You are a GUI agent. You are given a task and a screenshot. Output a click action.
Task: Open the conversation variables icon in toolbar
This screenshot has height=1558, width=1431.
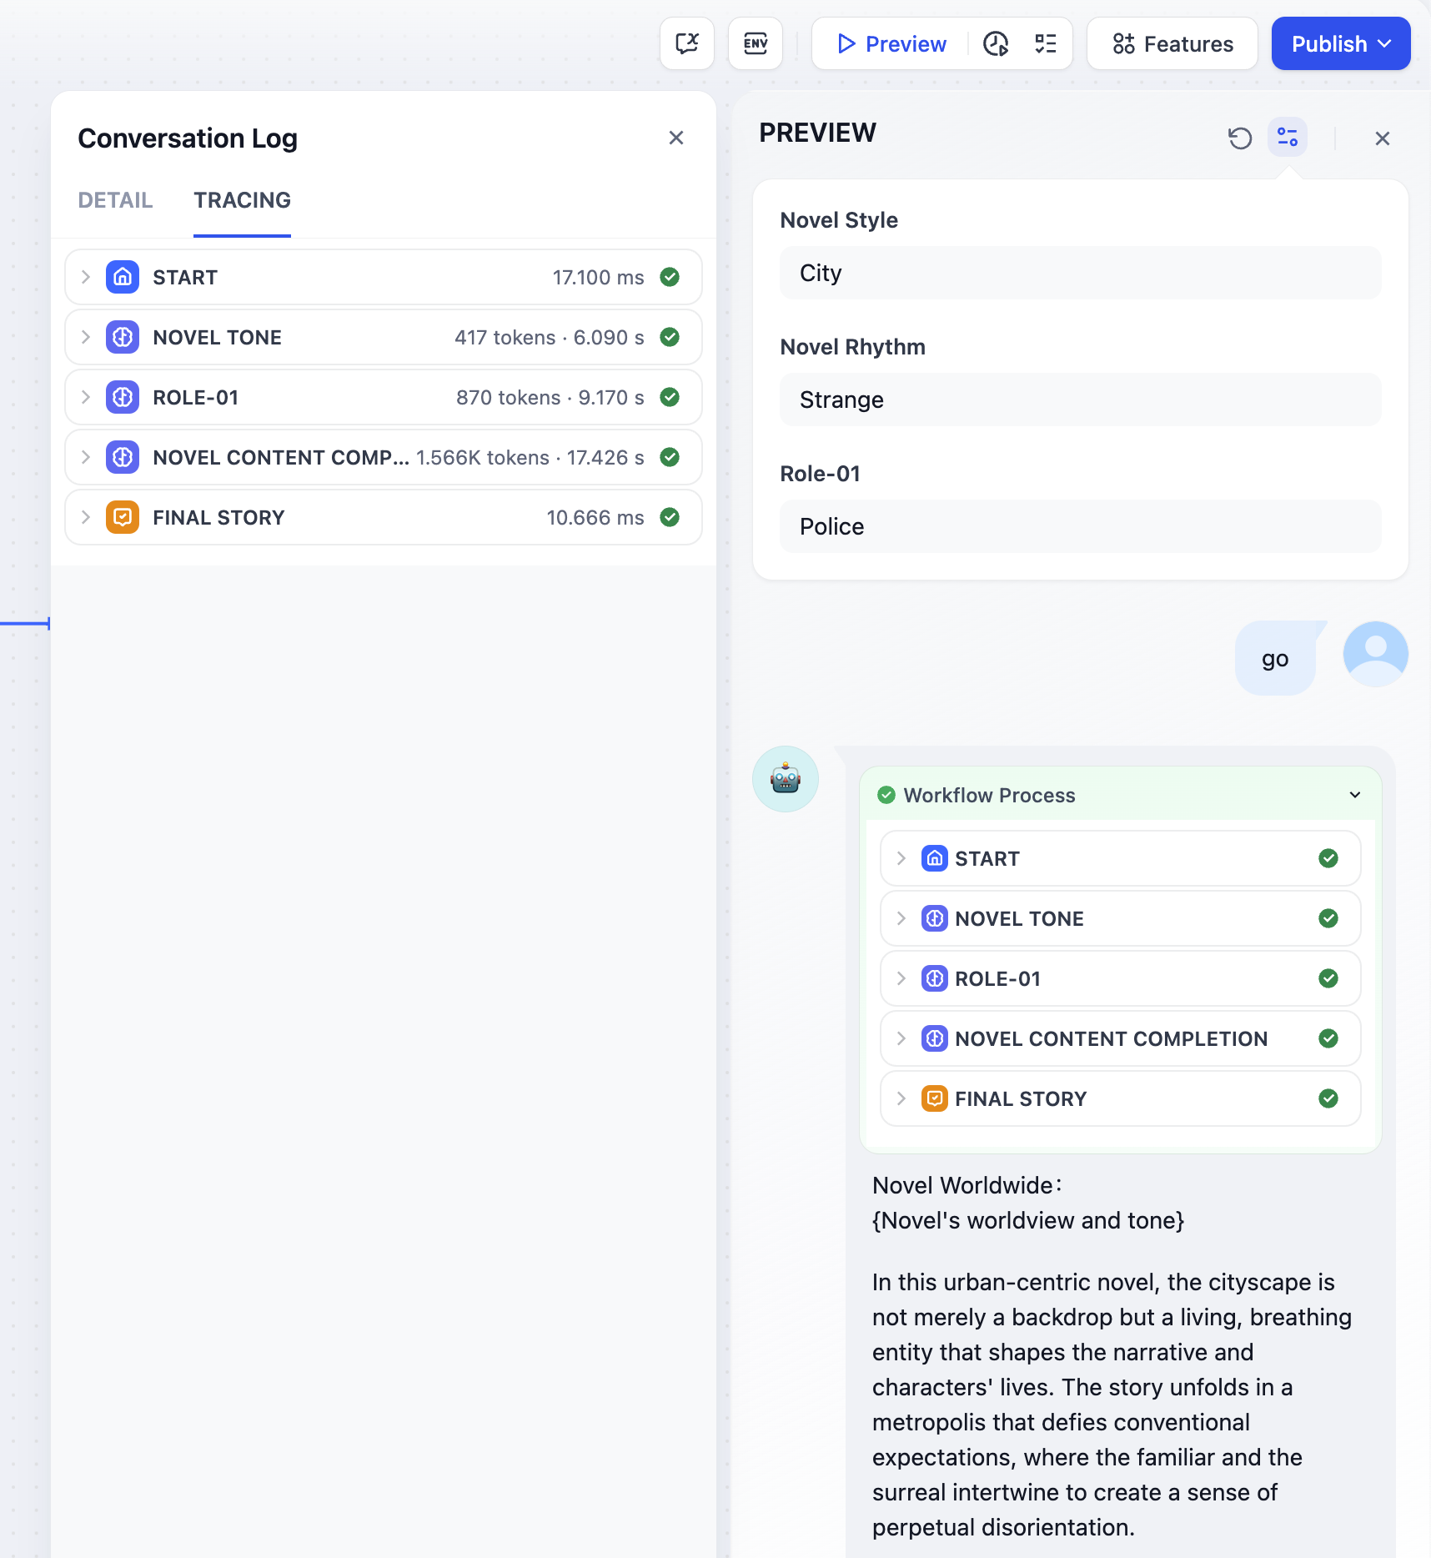(x=687, y=43)
